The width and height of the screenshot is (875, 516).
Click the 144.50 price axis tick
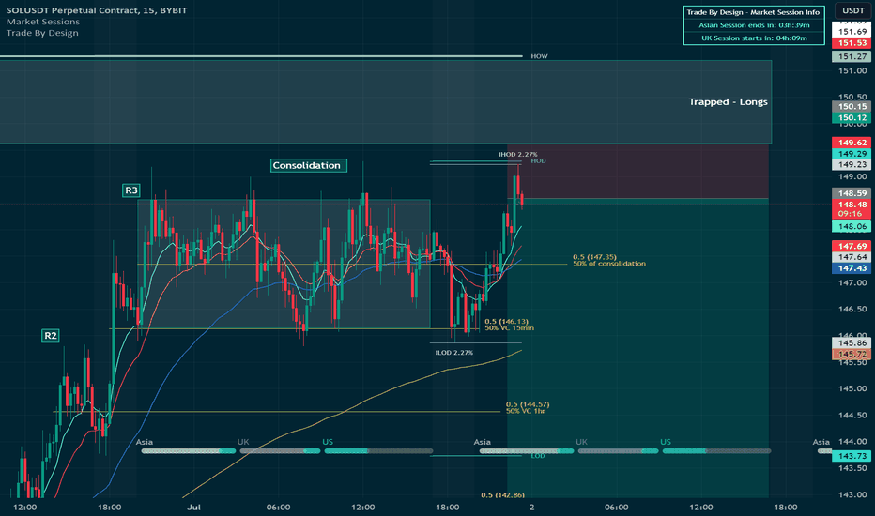tap(852, 415)
